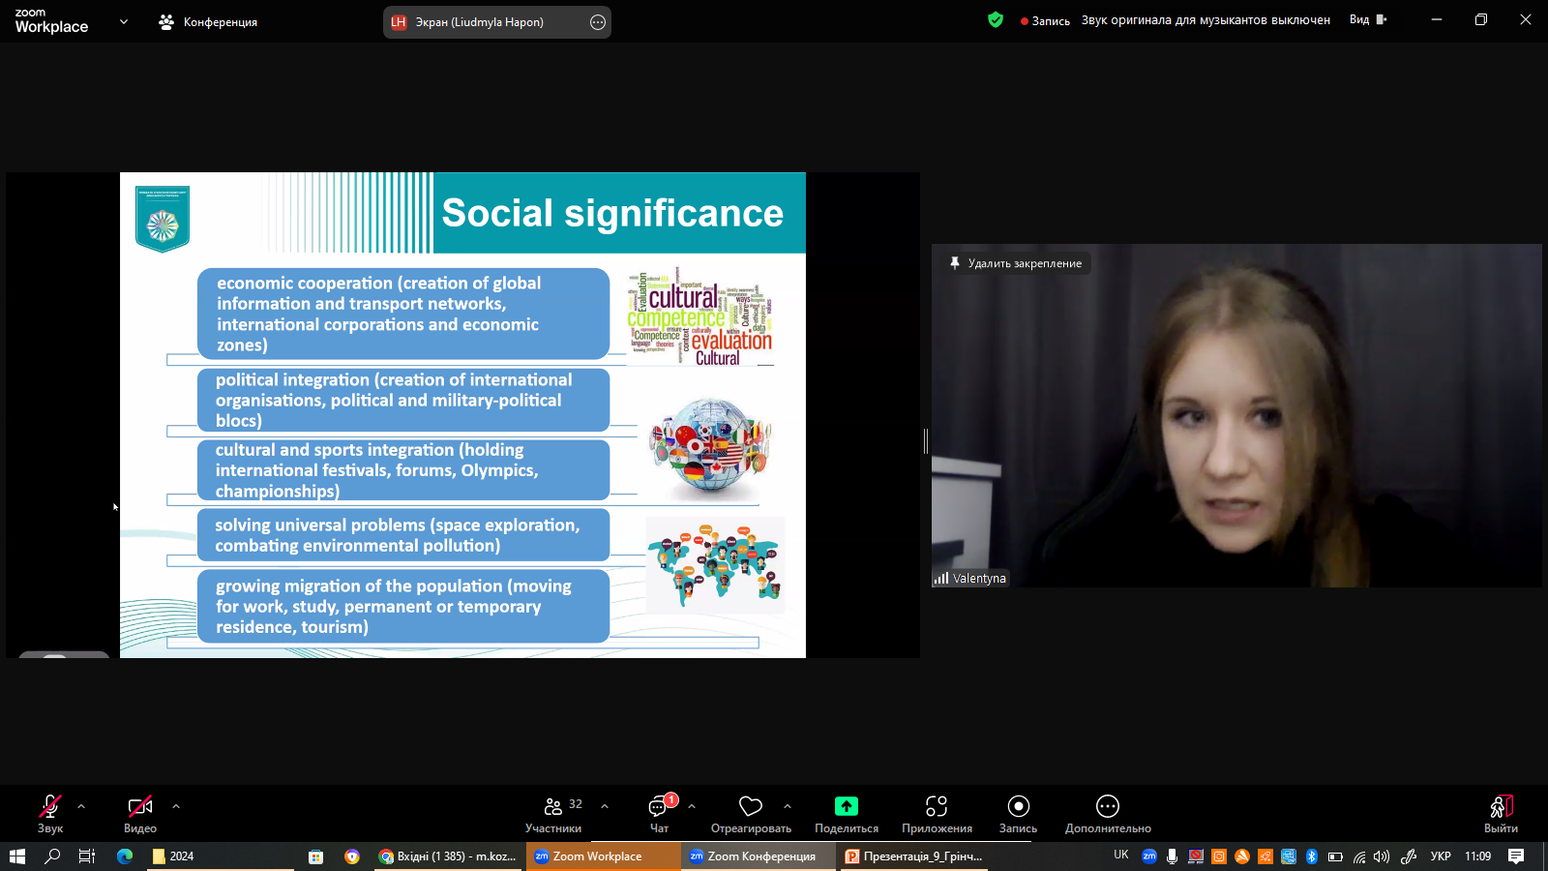Open the Zoom Workplace dropdown chevron
Viewport: 1548px width, 871px height.
tap(124, 21)
